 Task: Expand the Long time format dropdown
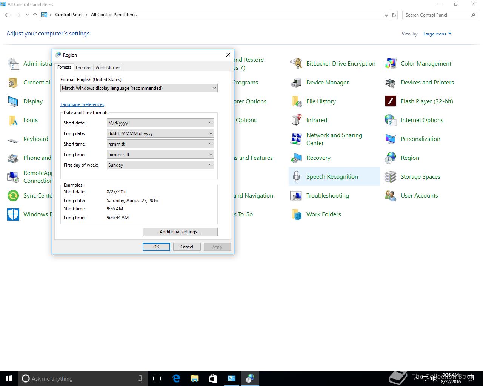coord(160,155)
